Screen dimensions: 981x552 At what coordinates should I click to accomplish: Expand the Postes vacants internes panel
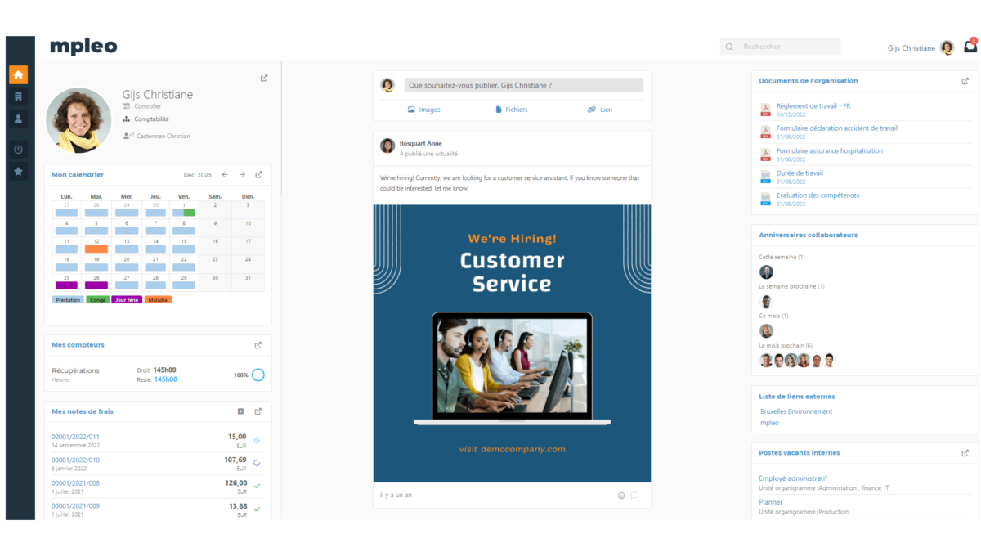coord(965,453)
